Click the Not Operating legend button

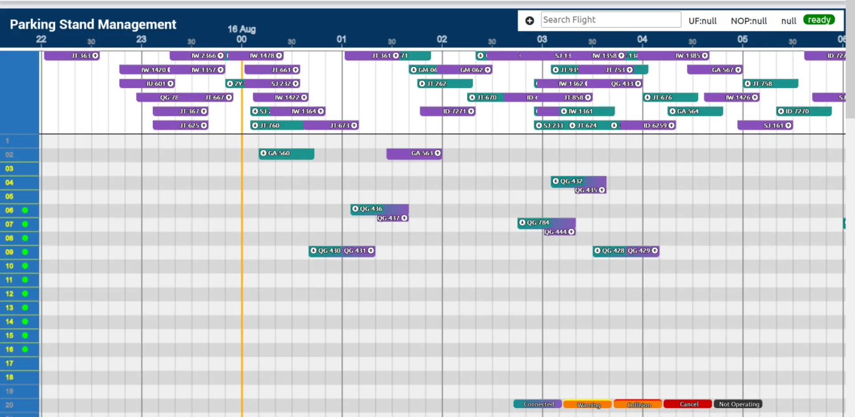[x=738, y=404]
